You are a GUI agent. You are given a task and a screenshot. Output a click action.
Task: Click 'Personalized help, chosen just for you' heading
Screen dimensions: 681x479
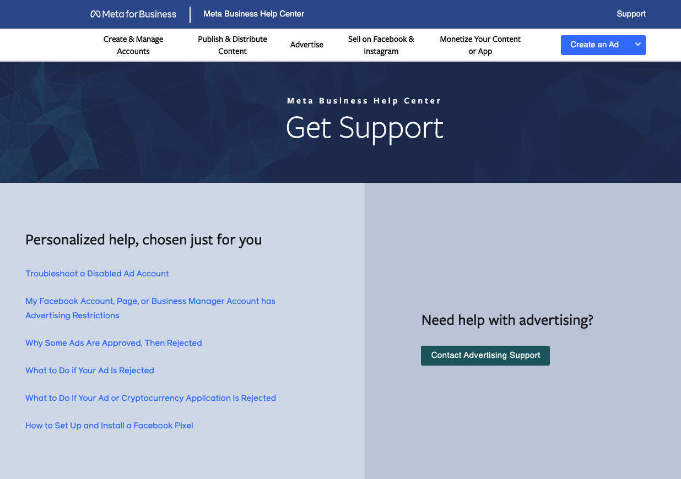click(144, 240)
